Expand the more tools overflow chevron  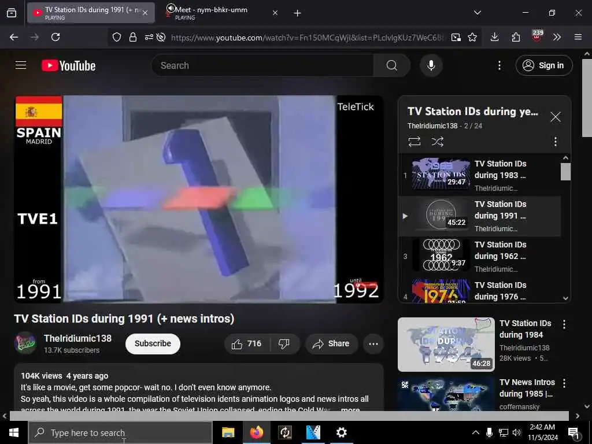[557, 37]
